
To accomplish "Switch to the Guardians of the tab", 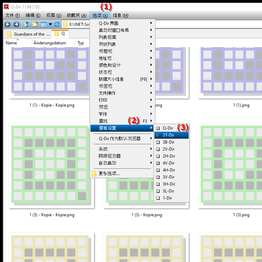I will coord(28,34).
